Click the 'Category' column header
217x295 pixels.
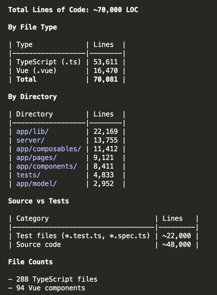click(32, 218)
